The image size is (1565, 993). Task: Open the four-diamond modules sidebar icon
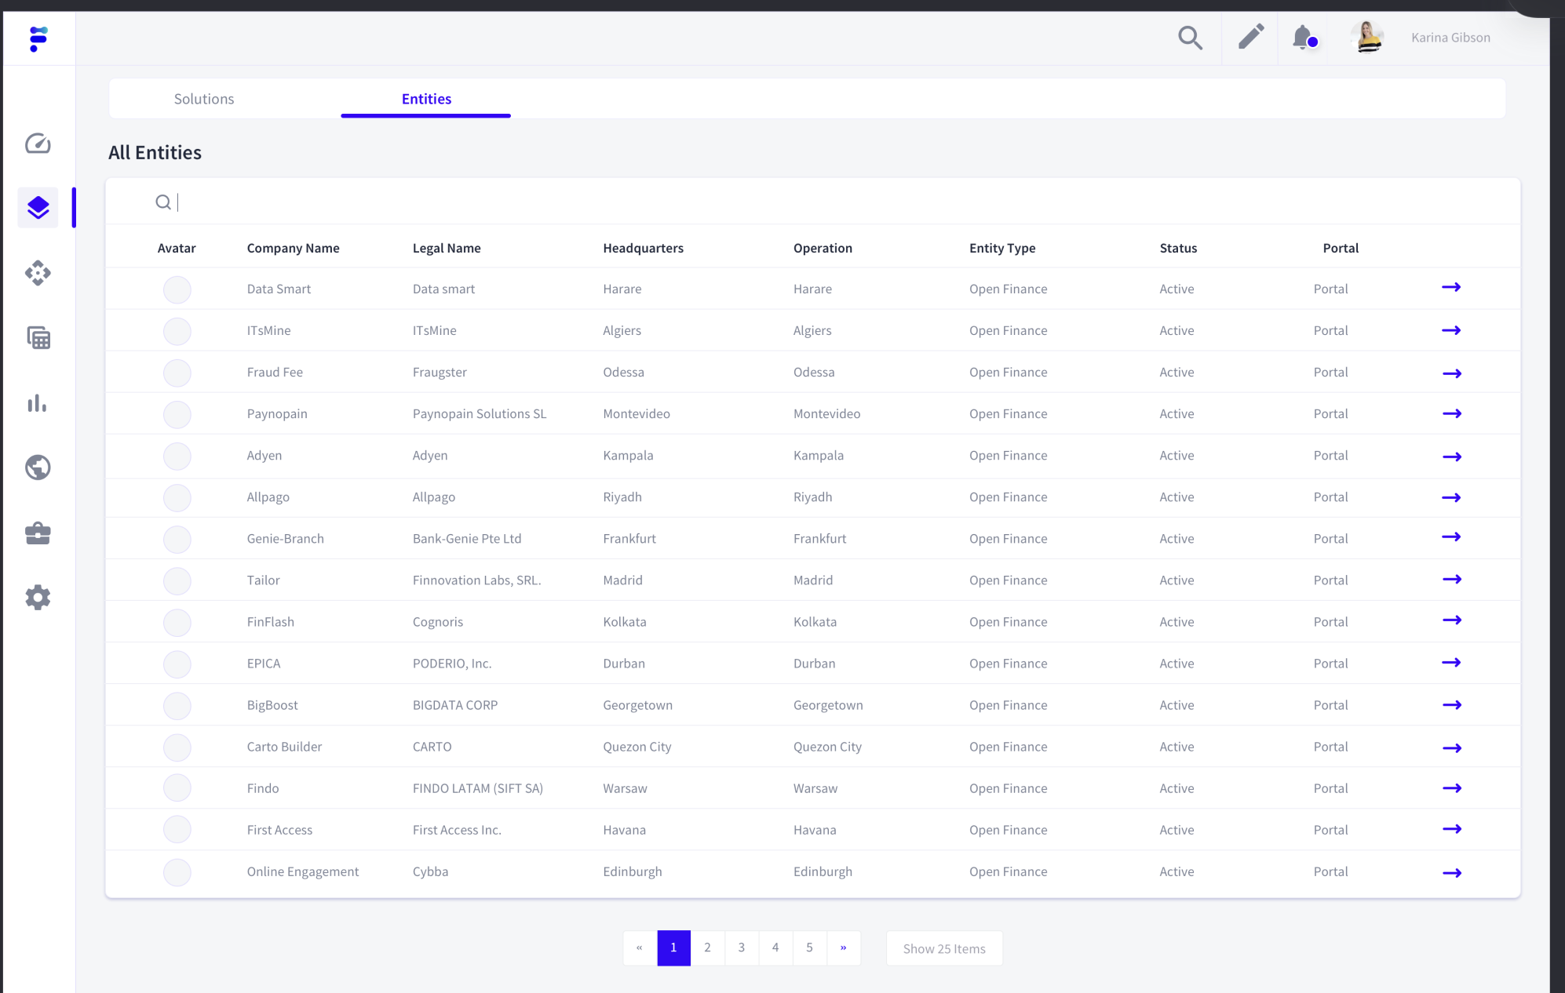[x=38, y=273]
